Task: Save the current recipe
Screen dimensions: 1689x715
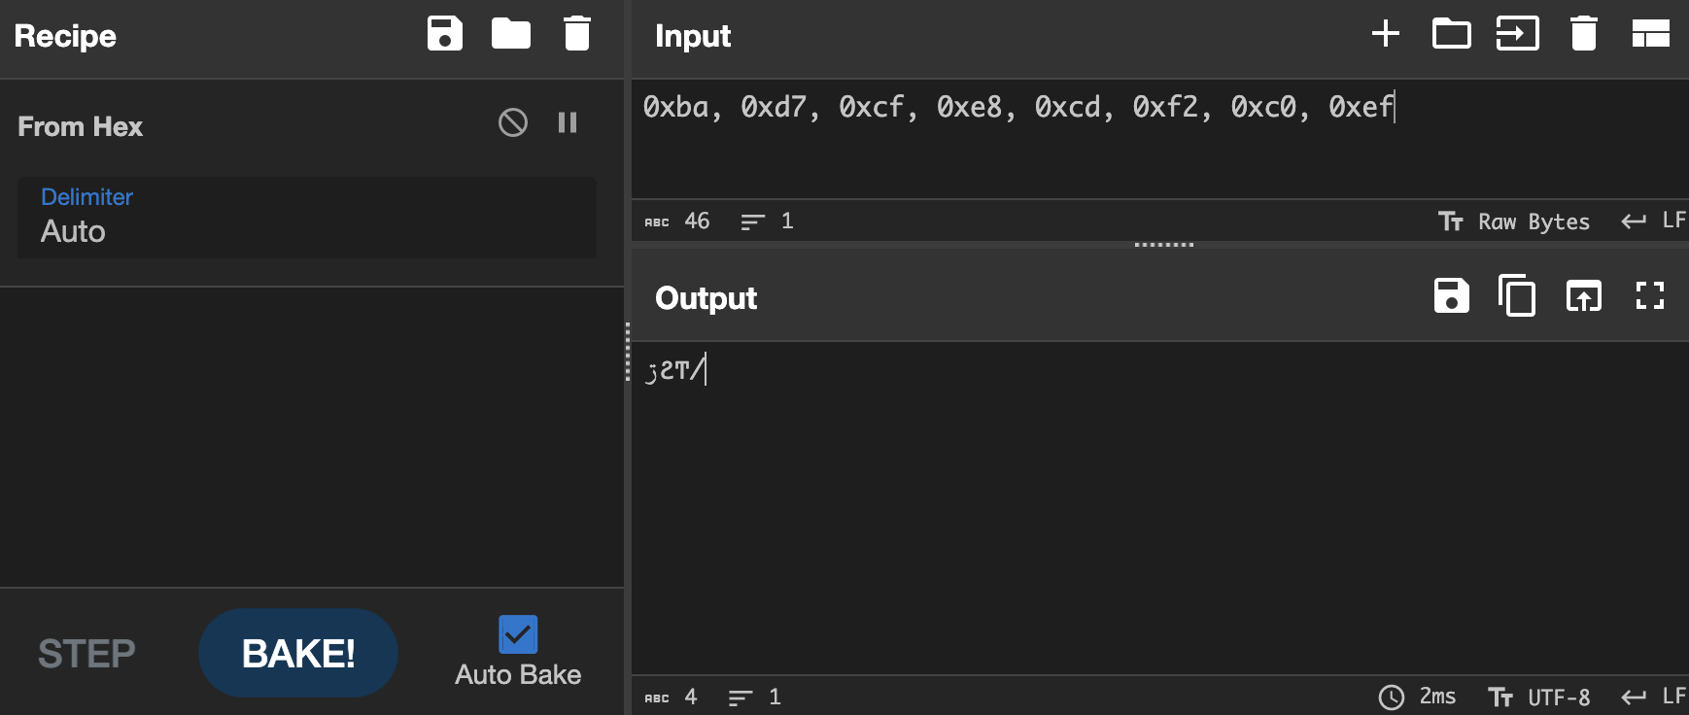Action: 445,34
